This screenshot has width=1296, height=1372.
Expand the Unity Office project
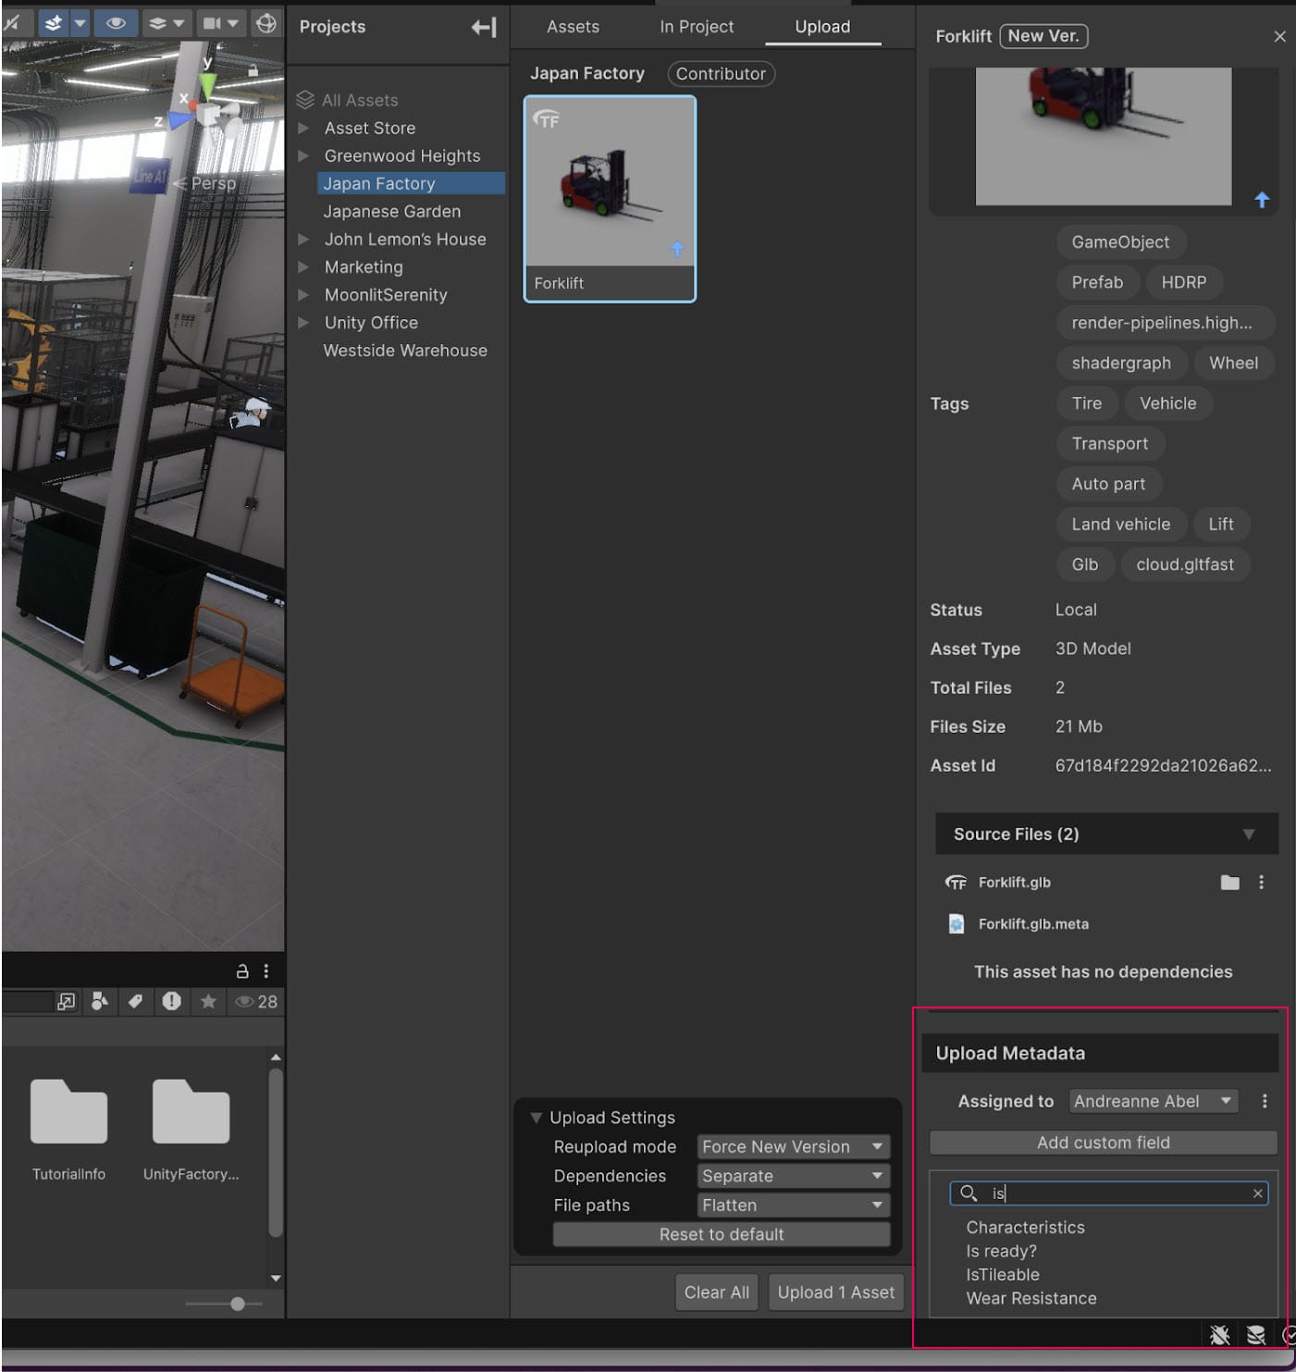pos(303,323)
